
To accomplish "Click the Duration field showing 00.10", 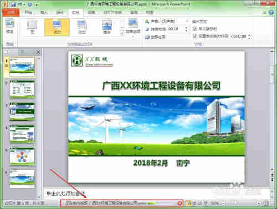I will [x=176, y=29].
